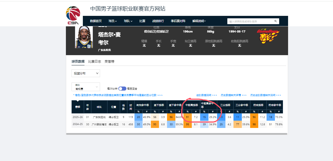This screenshot has height=161, width=333.
Task: Click the 中距离频率 column header
Action: 192,105
